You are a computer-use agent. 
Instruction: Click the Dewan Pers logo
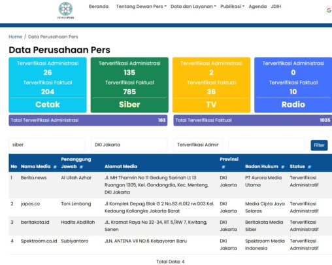tap(65, 10)
